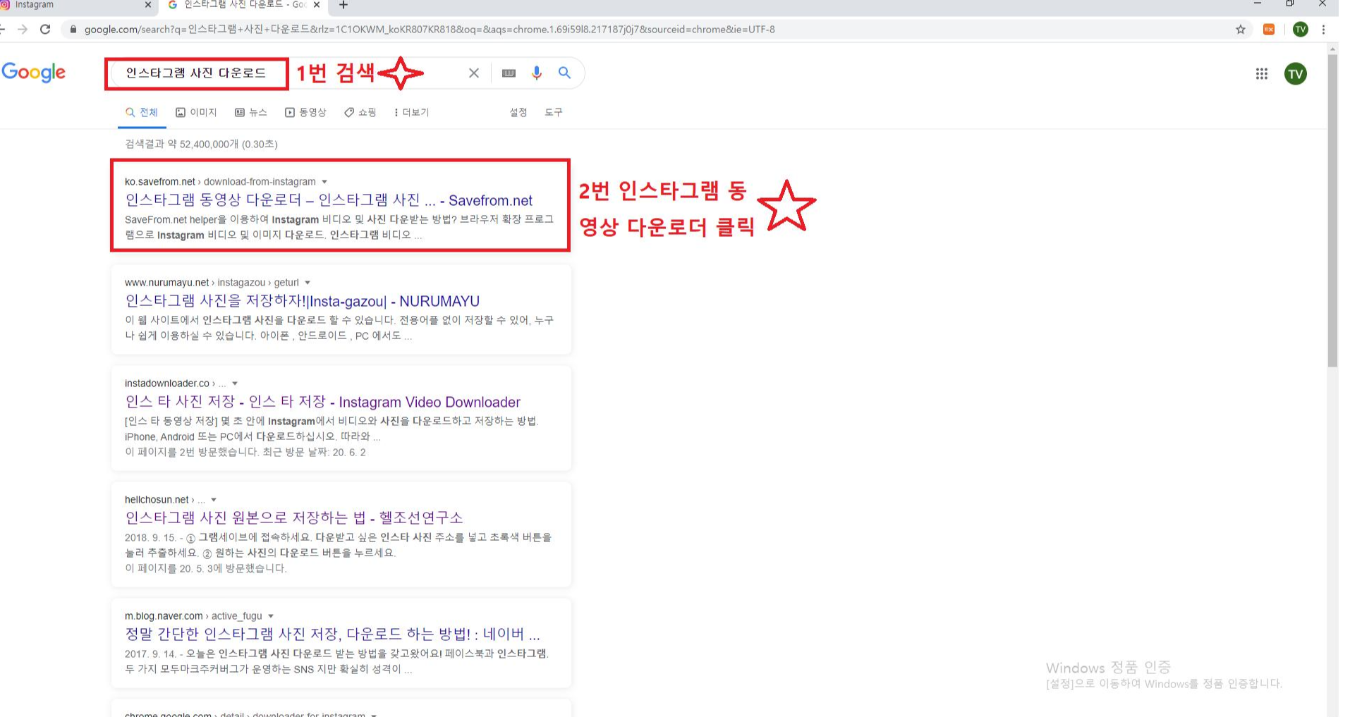This screenshot has height=717, width=1350.
Task: Expand the arrow beside www.nurumayu.net URL
Action: click(x=308, y=283)
